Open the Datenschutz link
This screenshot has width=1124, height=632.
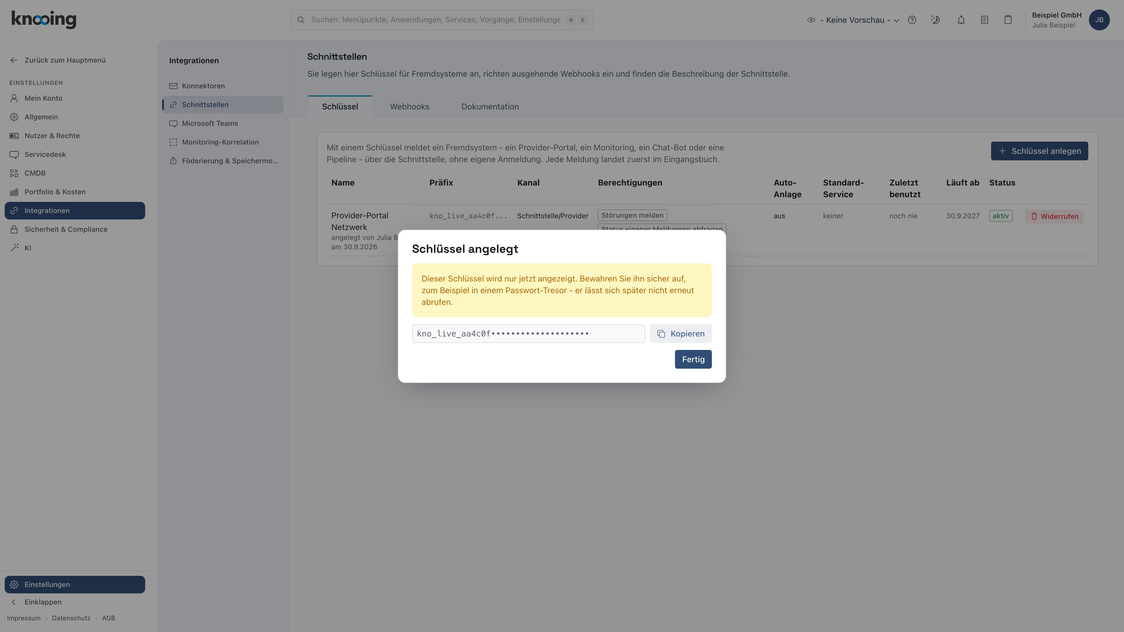click(x=71, y=618)
